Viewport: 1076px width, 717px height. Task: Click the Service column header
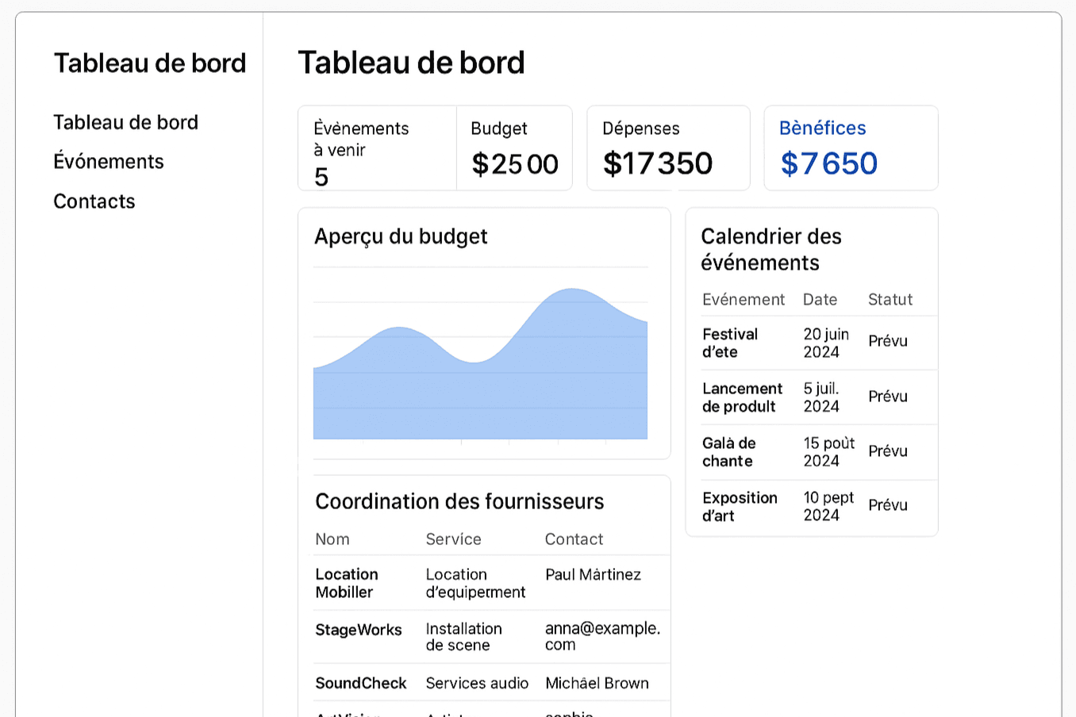453,539
